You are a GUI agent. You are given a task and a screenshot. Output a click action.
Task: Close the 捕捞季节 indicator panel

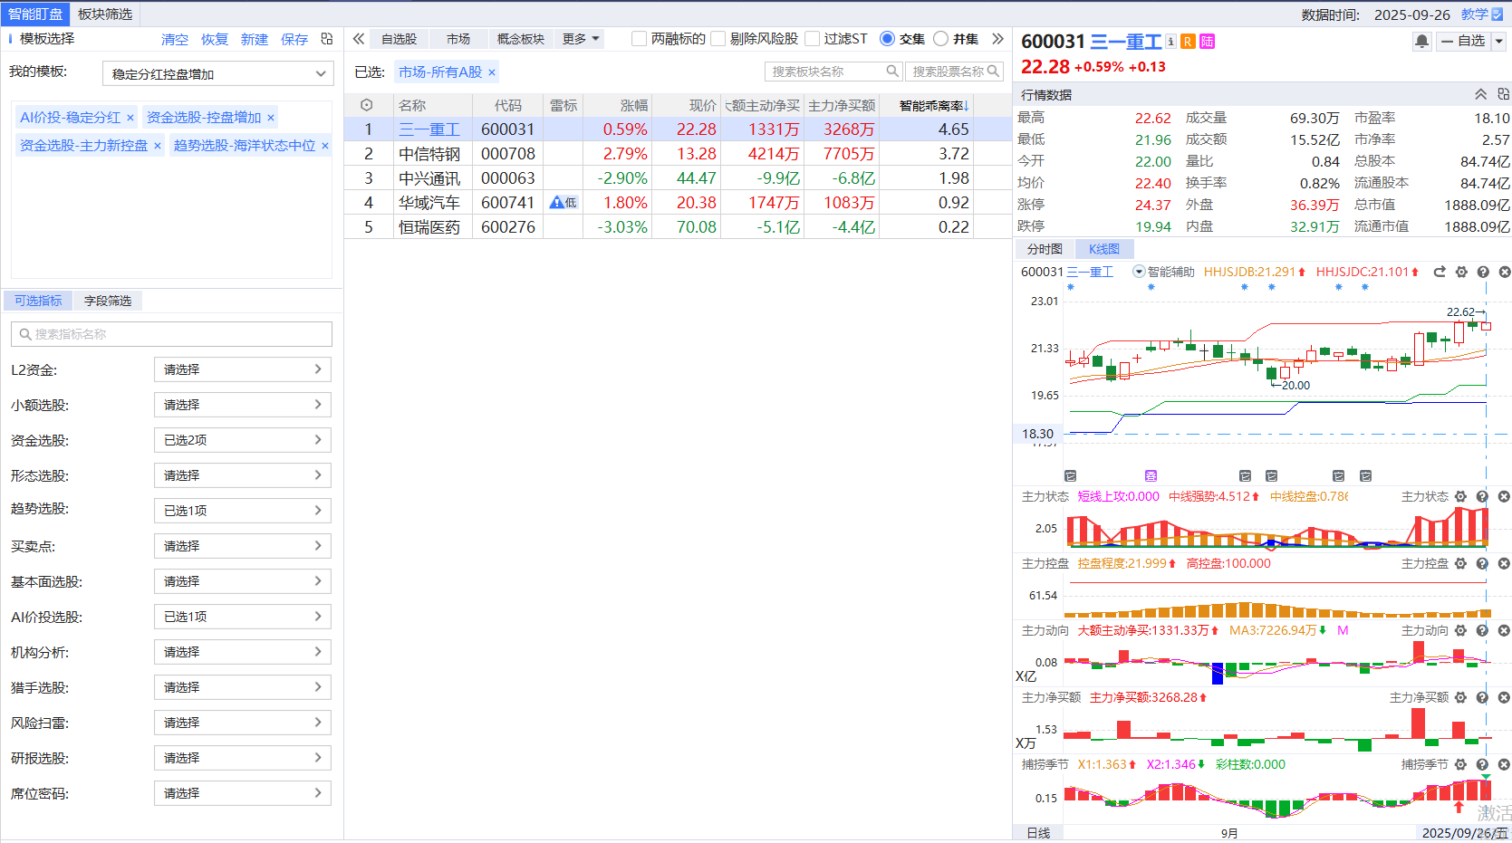[x=1504, y=764]
